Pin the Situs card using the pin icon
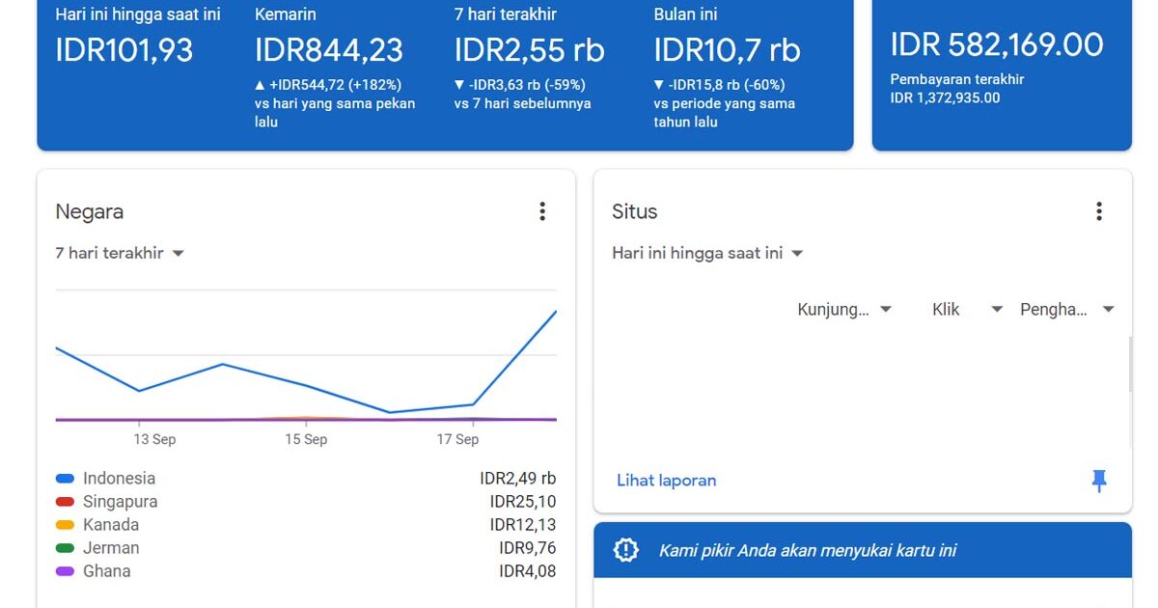This screenshot has width=1158, height=608. (x=1099, y=480)
